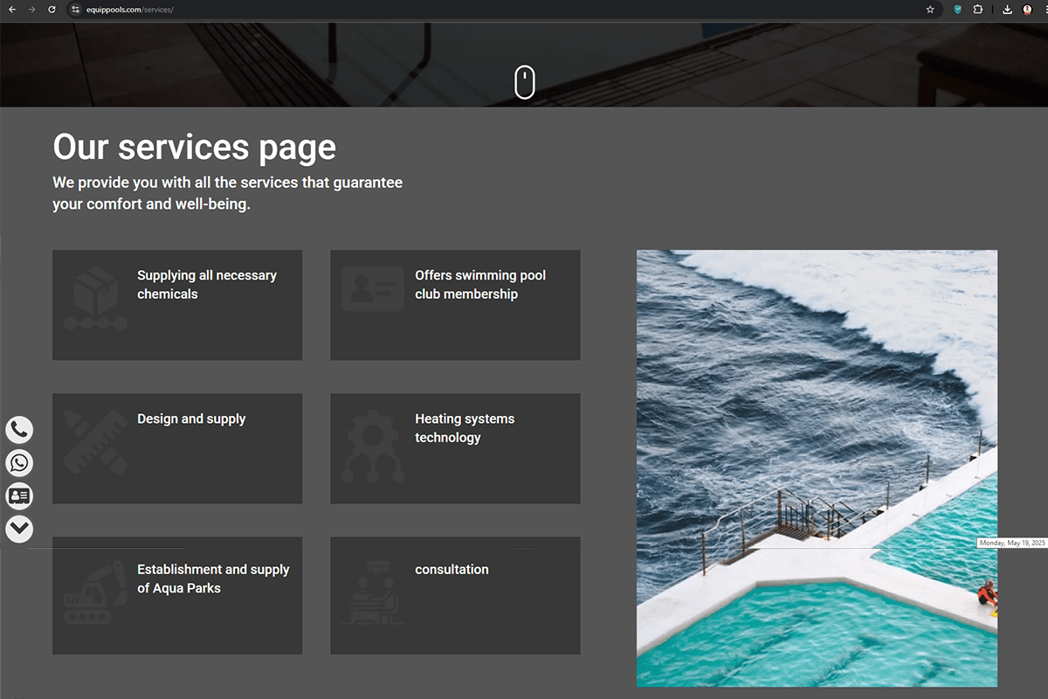Open the browser profile avatar

(1027, 10)
